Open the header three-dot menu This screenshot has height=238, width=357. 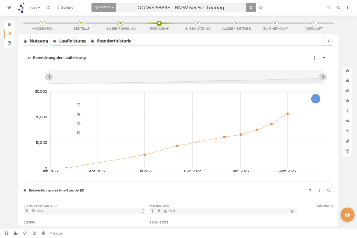348,8
